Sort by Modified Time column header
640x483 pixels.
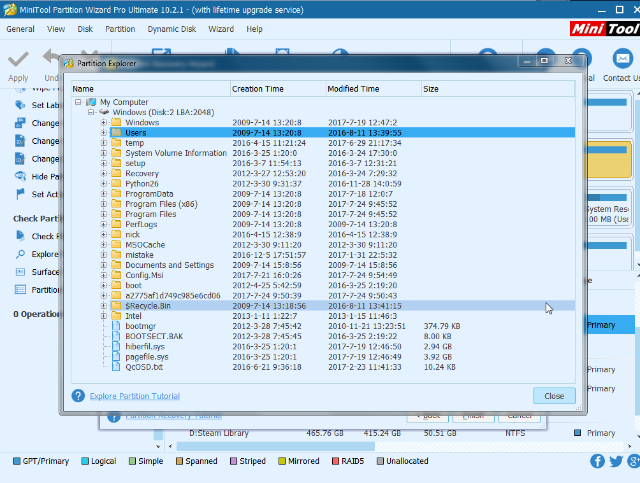point(374,88)
